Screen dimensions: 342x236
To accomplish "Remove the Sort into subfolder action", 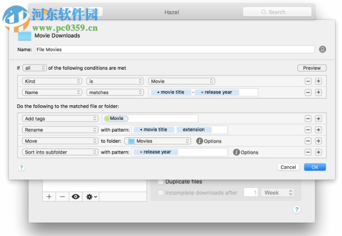I will click(x=308, y=152).
